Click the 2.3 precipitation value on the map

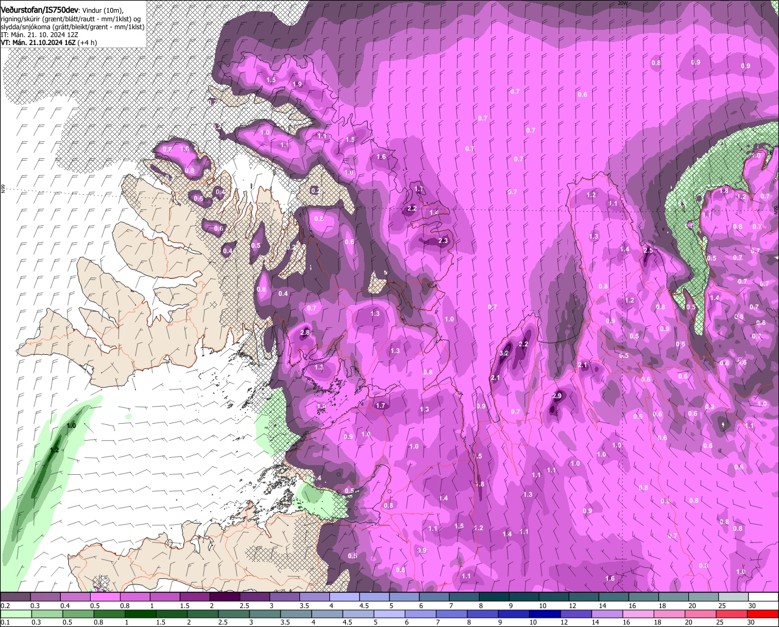(x=443, y=241)
